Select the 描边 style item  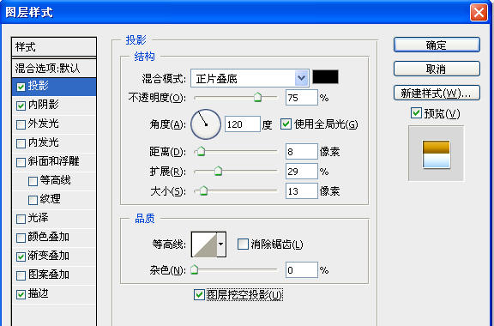tap(54, 294)
